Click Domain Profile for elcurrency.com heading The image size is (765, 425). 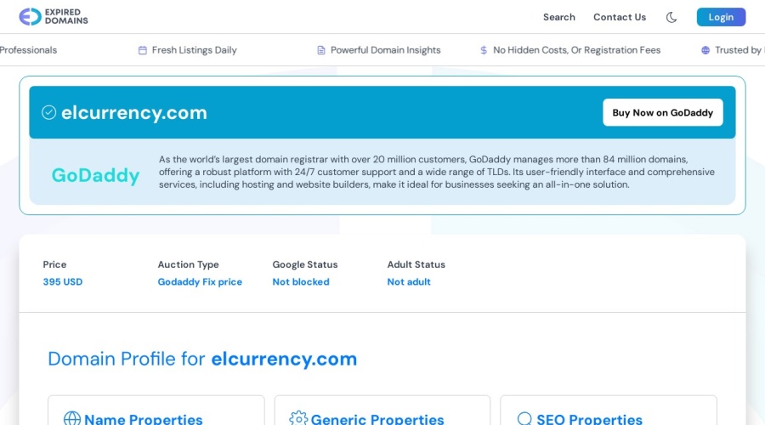[x=202, y=360]
